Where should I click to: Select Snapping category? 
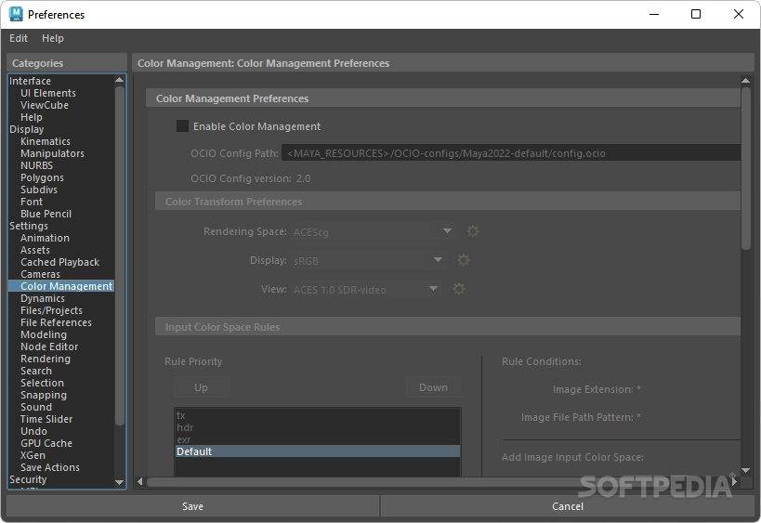[x=43, y=396]
